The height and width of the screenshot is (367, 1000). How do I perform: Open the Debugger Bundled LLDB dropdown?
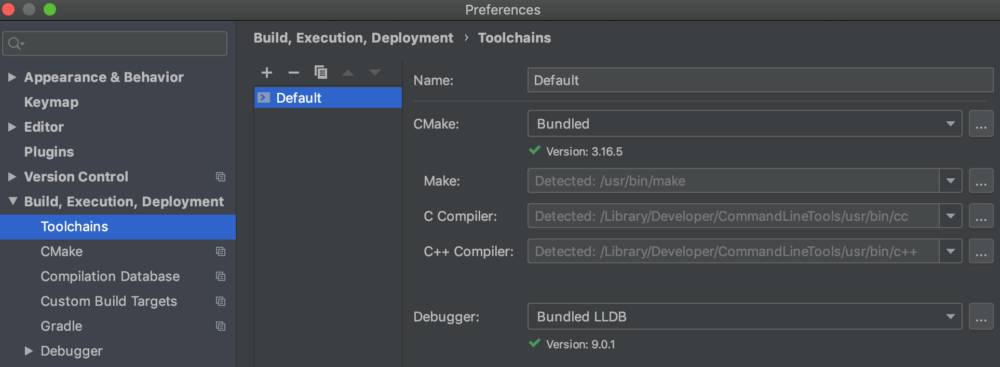tap(745, 317)
